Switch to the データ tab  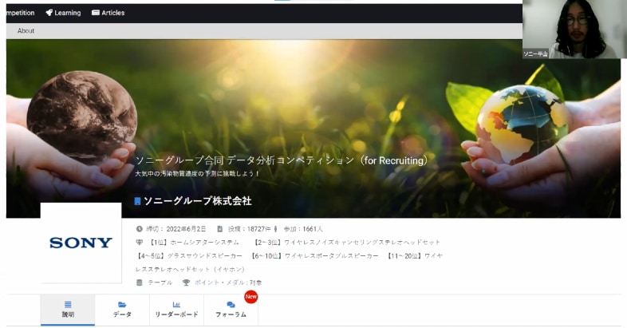(122, 310)
